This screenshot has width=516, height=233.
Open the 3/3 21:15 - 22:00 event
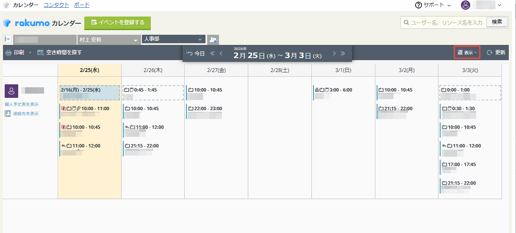click(470, 186)
